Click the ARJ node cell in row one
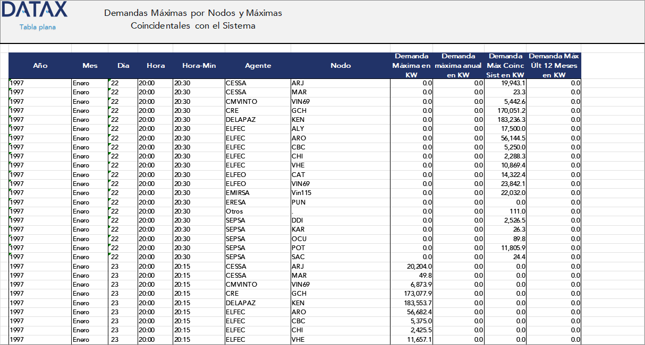The image size is (645, 345). point(298,83)
